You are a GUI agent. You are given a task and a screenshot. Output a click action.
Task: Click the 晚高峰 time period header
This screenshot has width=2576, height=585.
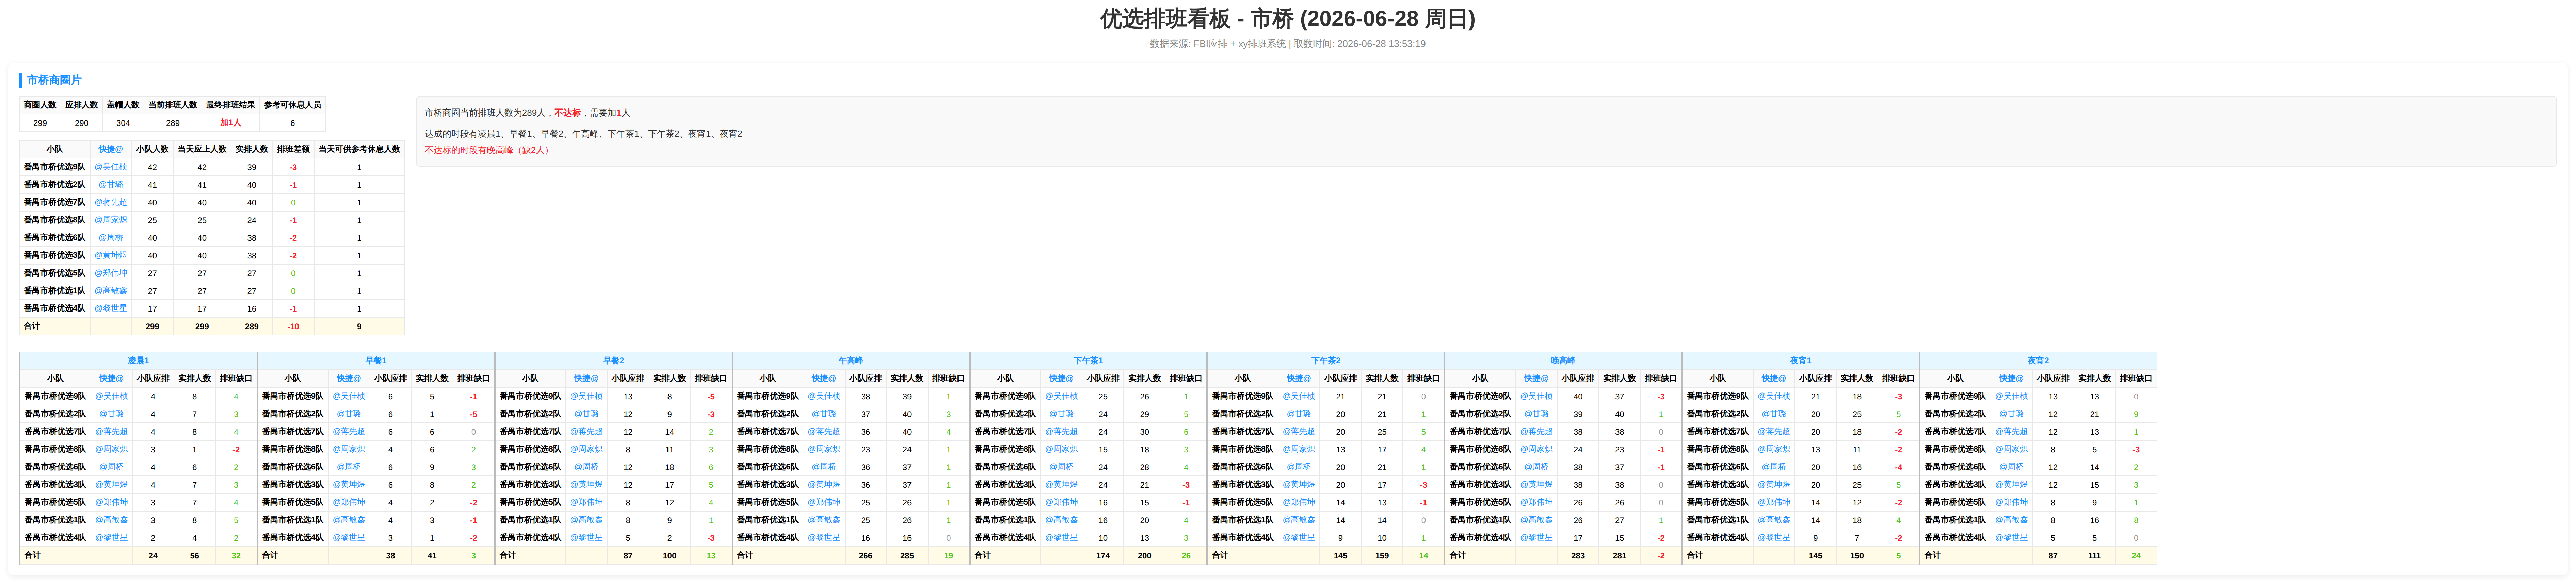(x=1563, y=361)
